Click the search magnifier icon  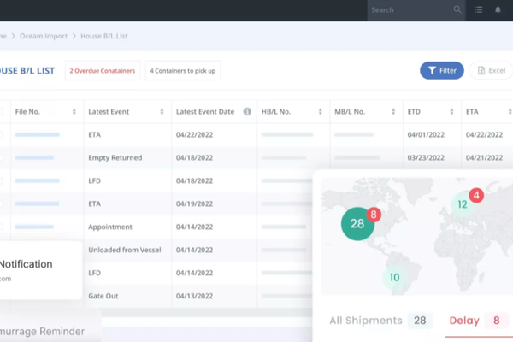coord(457,9)
